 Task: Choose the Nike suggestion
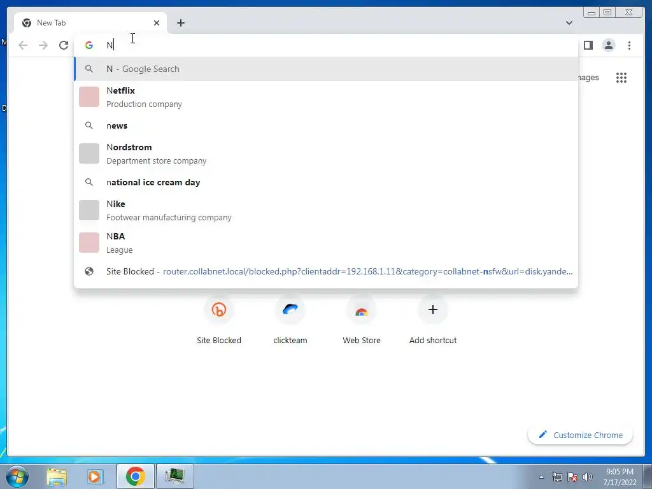point(326,210)
